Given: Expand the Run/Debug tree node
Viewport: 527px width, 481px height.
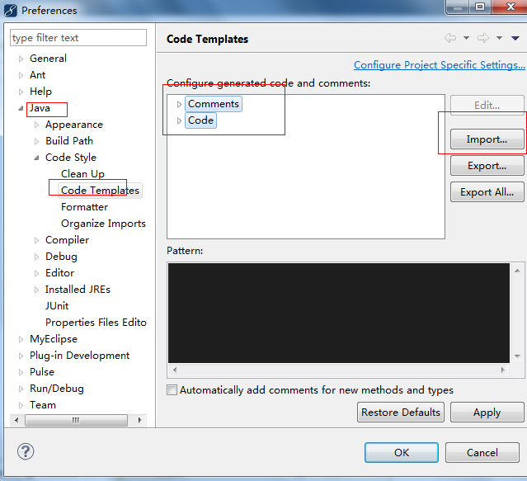Looking at the screenshot, I should [x=21, y=389].
